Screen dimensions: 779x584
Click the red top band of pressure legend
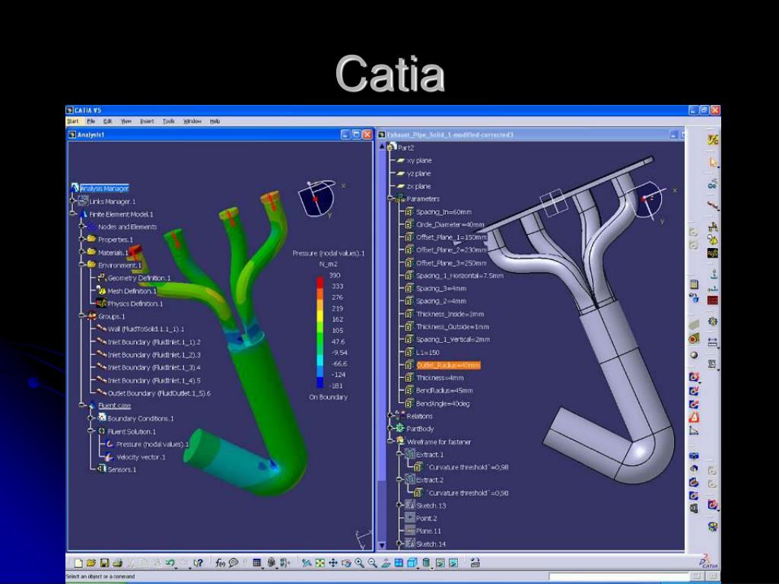coord(320,281)
